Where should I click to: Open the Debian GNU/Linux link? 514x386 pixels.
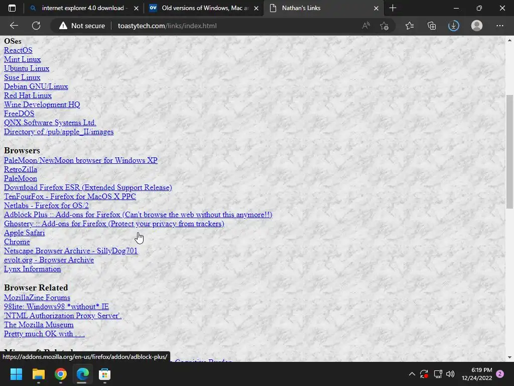[x=36, y=86]
